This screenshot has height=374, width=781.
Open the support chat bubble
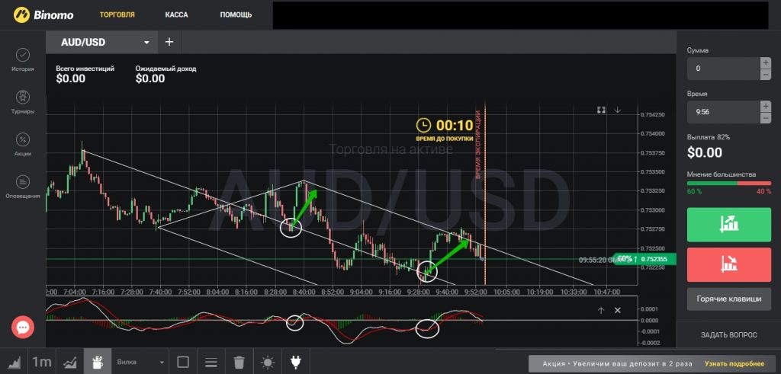point(23,328)
